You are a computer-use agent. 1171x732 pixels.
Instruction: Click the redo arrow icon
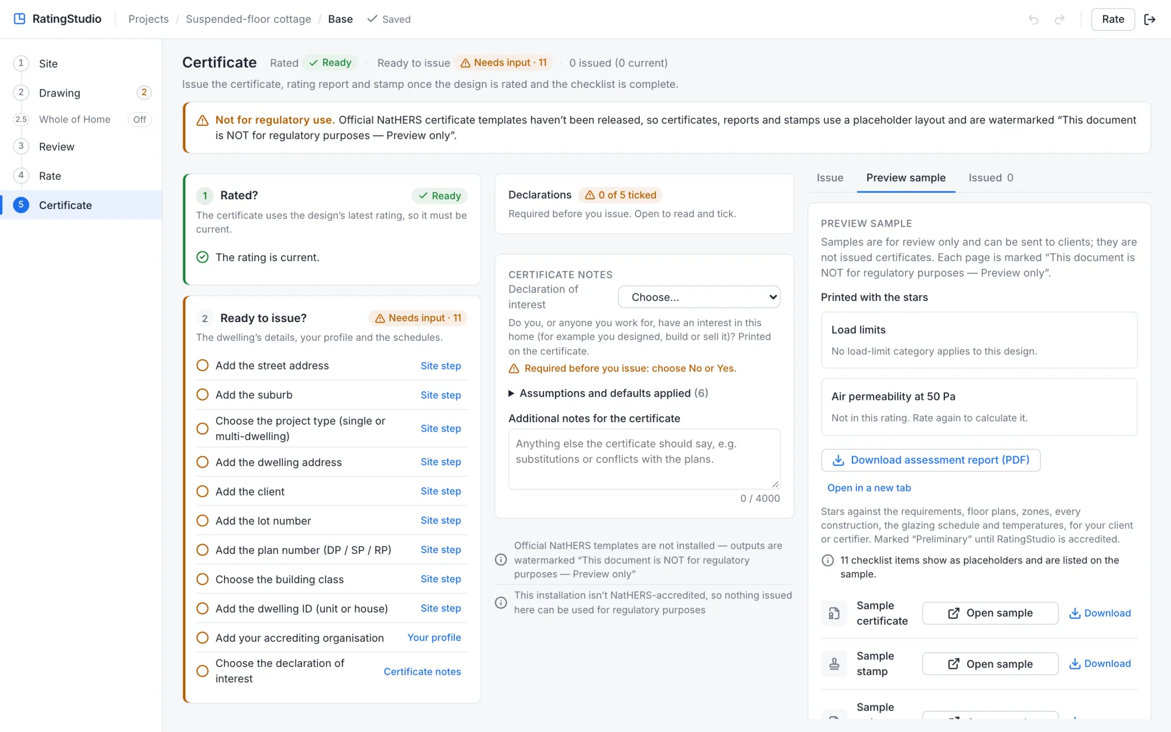(1059, 19)
